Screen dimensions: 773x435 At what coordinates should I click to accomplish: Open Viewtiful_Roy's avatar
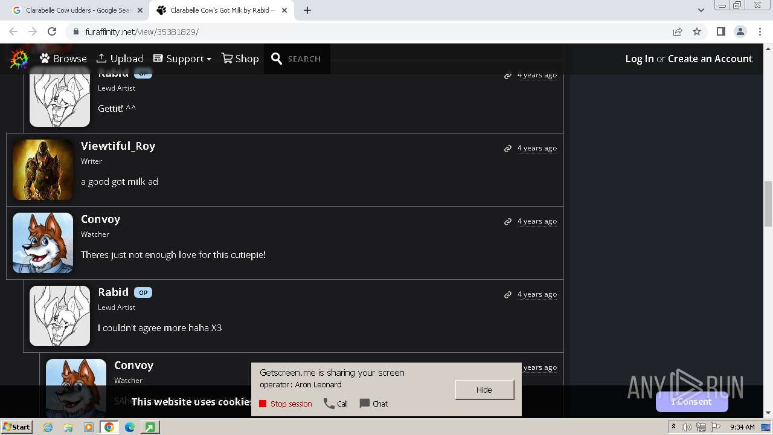(x=43, y=170)
